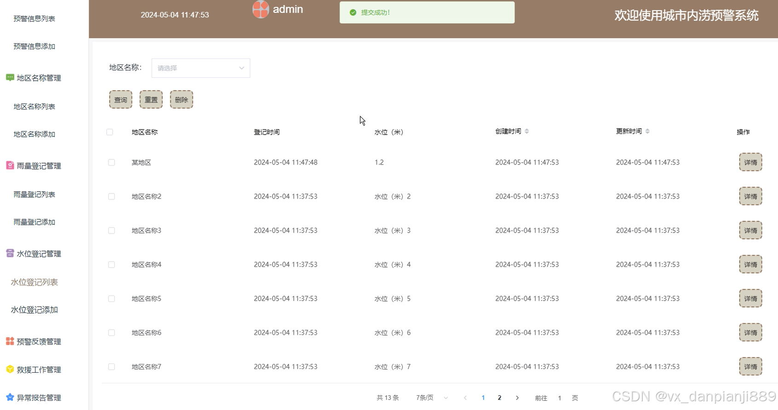Click the 前往 page number input
The image size is (778, 410).
click(559, 398)
